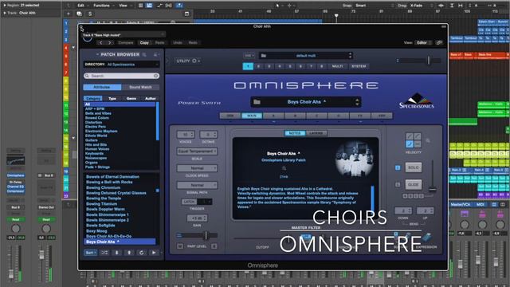This screenshot has width=510, height=287.
Task: Open the Signal Path Normal dropdown
Action: coord(197,185)
